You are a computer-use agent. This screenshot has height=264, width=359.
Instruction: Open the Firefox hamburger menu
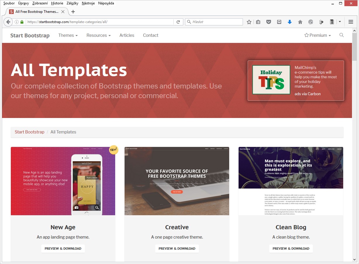351,22
